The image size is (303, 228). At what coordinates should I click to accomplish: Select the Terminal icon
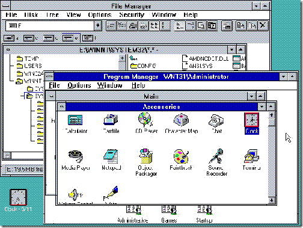click(251, 156)
